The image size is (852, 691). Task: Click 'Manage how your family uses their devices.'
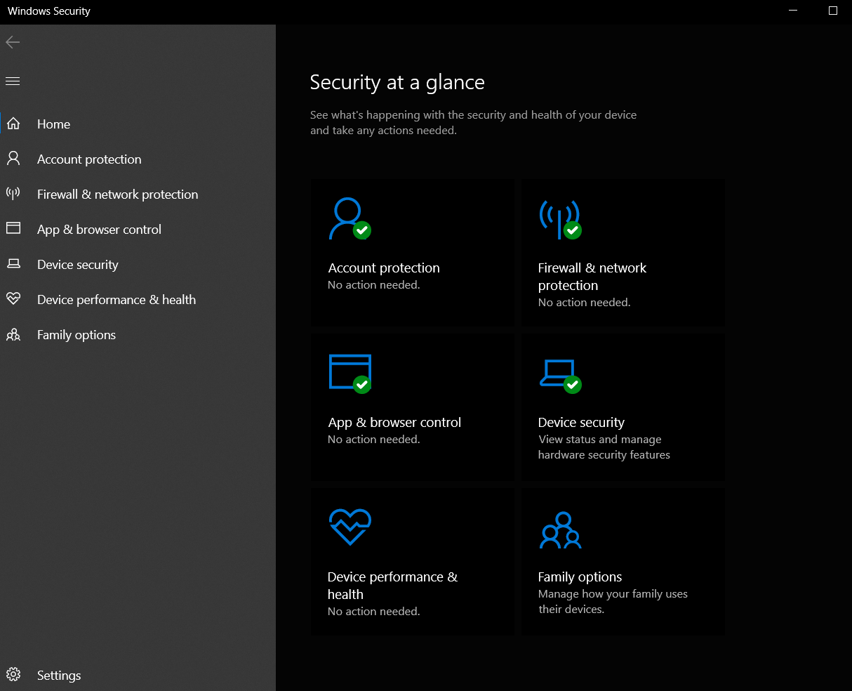click(x=613, y=602)
